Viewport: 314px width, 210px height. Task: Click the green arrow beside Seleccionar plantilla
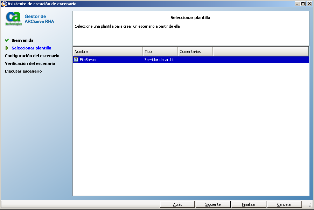pyautogui.click(x=7, y=48)
